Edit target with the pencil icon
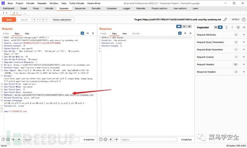Image resolution: width=247 pixels, height=148 pixels. [x=225, y=20]
